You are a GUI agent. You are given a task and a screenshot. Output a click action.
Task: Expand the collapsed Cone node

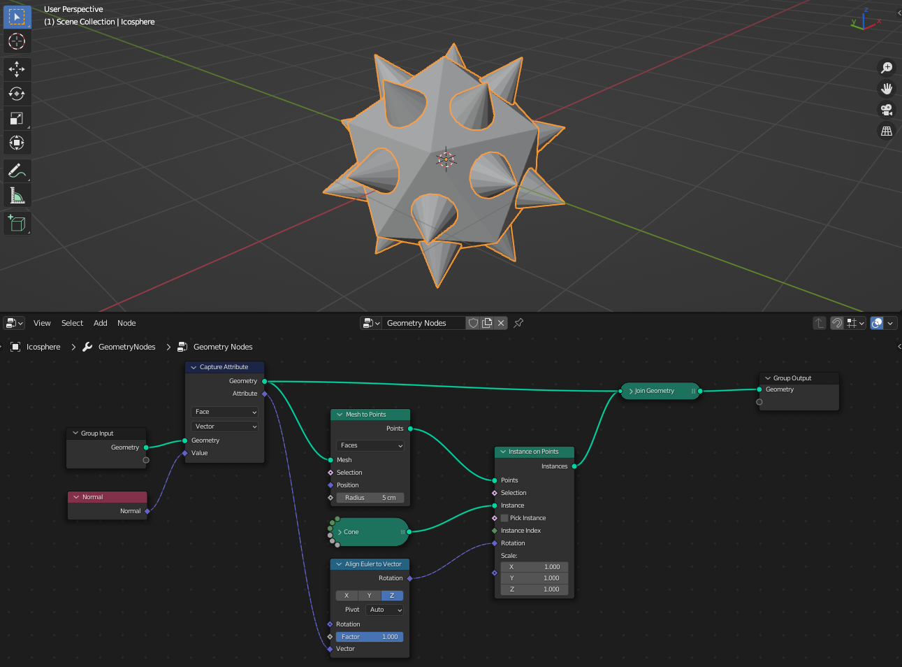point(340,532)
